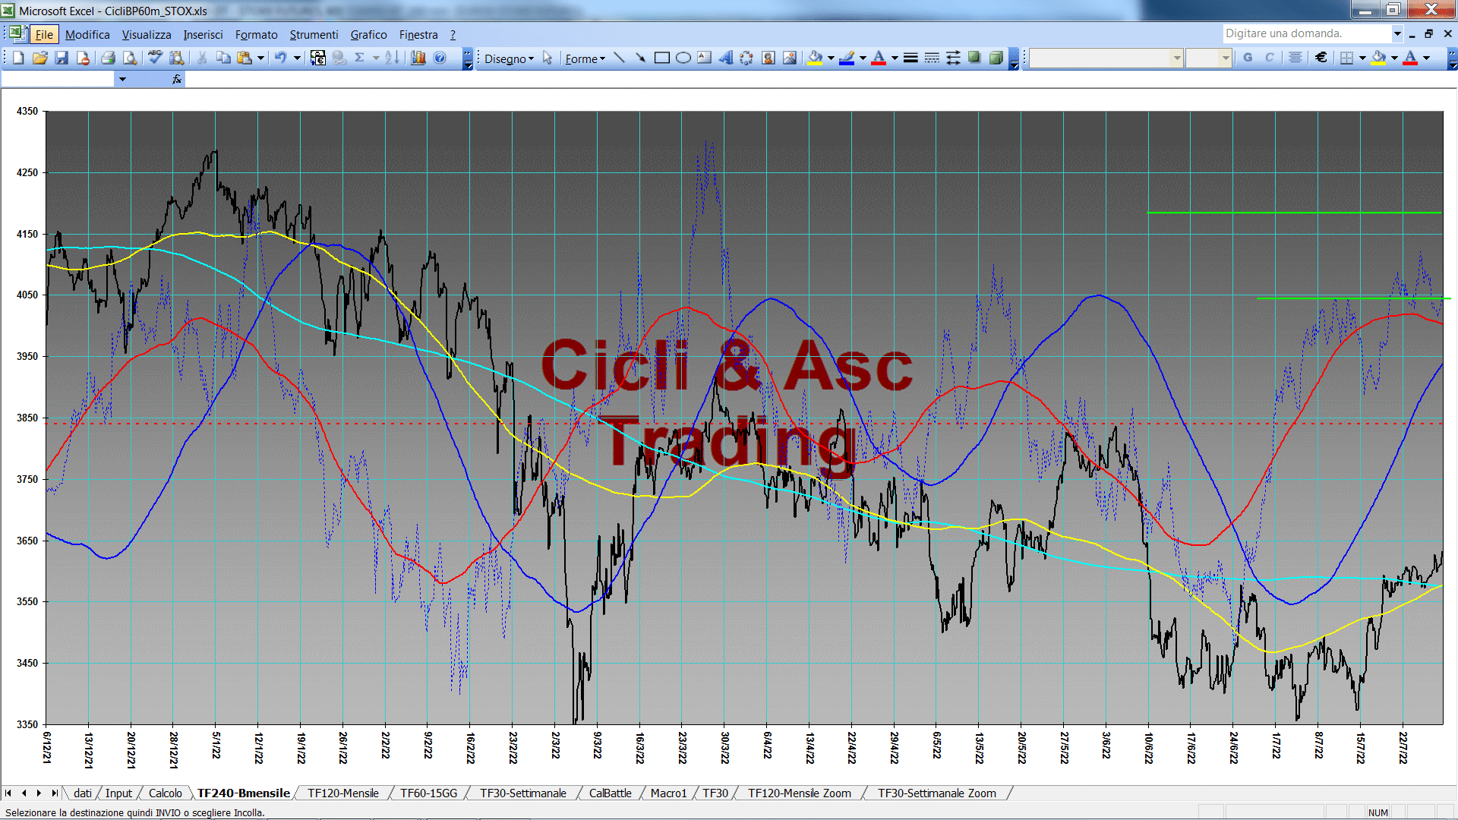Expand the Name Box dropdown arrow
1458x820 pixels.
coord(122,79)
